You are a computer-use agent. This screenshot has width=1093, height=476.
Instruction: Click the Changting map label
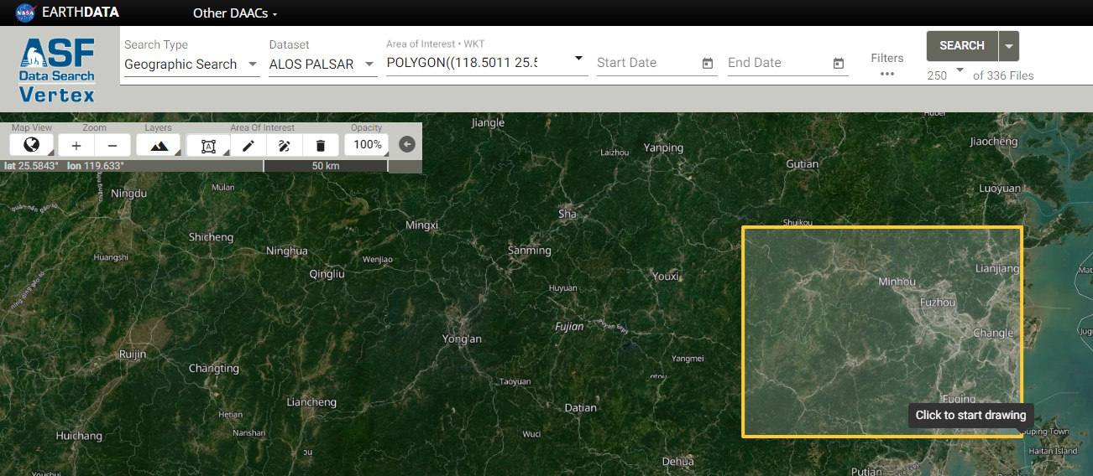(x=214, y=369)
